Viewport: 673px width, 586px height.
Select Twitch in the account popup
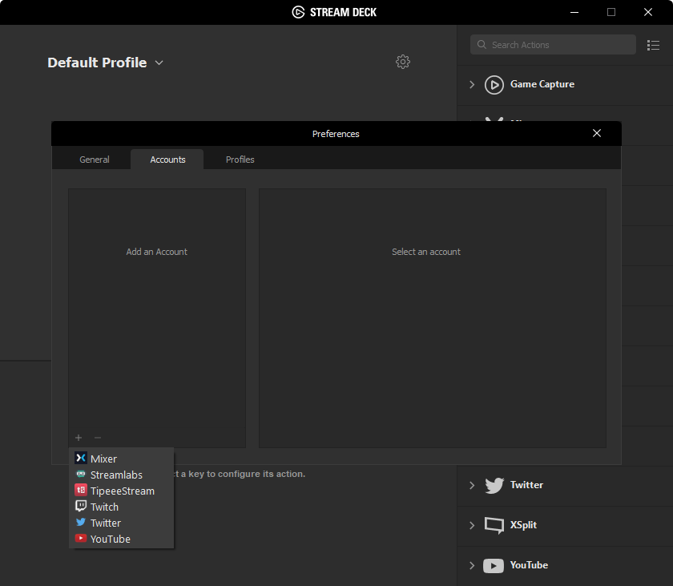click(x=122, y=507)
